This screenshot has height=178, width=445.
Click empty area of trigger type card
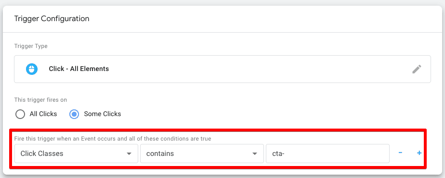tap(255, 69)
